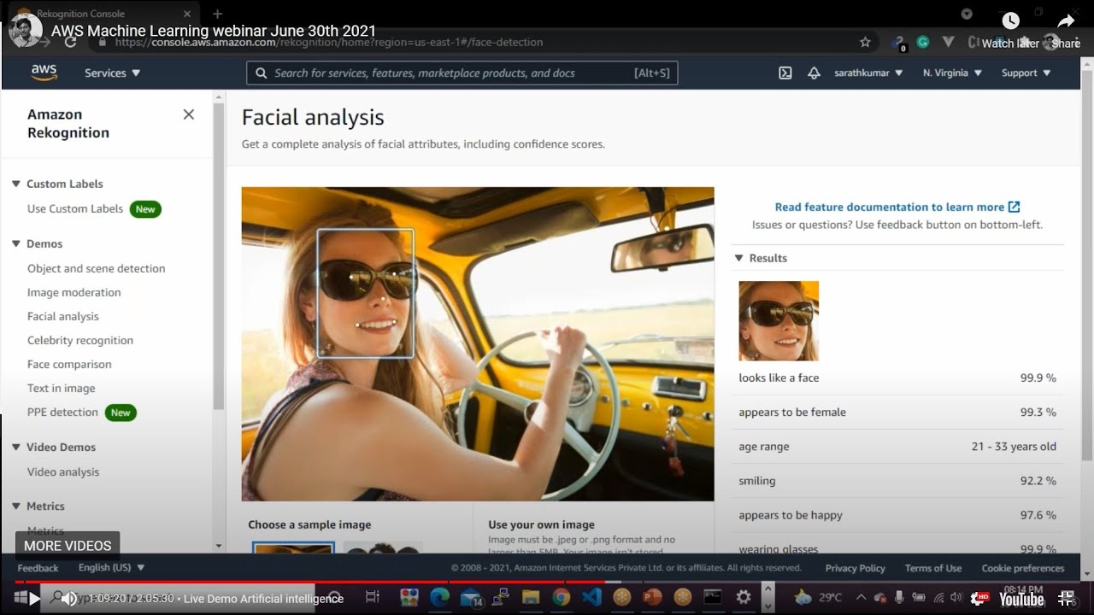The height and width of the screenshot is (615, 1094).
Task: Click the 'appears to be female' row
Action: click(x=897, y=412)
